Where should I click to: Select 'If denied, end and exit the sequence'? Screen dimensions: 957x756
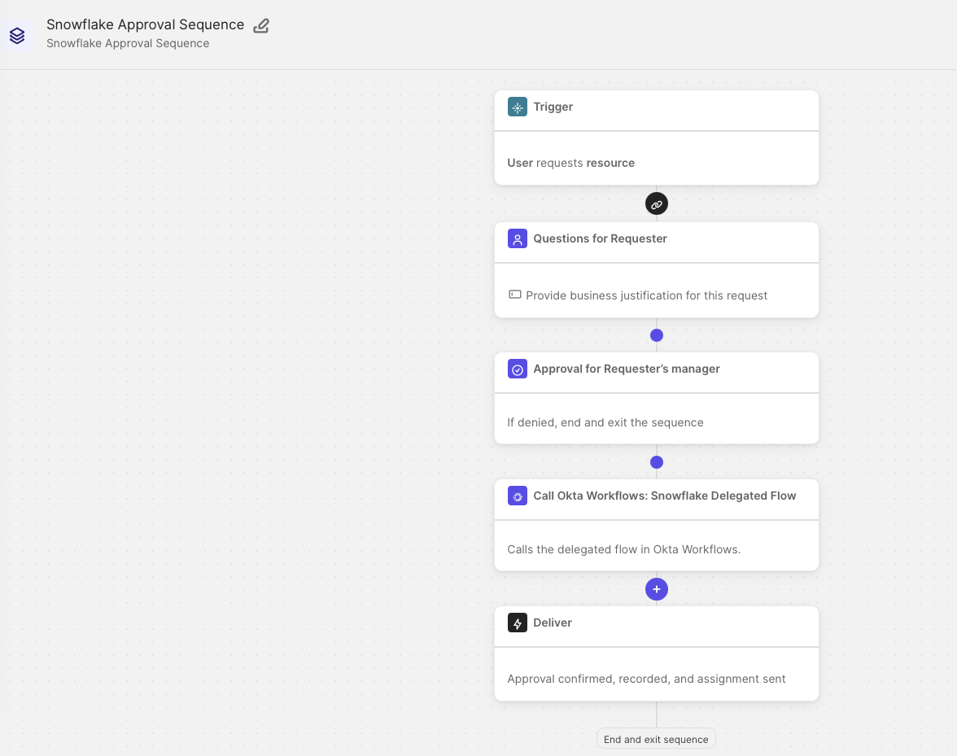[605, 422]
